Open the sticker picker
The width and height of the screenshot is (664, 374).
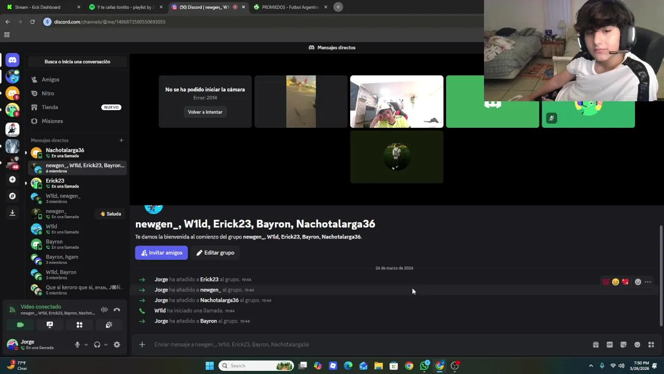click(624, 344)
